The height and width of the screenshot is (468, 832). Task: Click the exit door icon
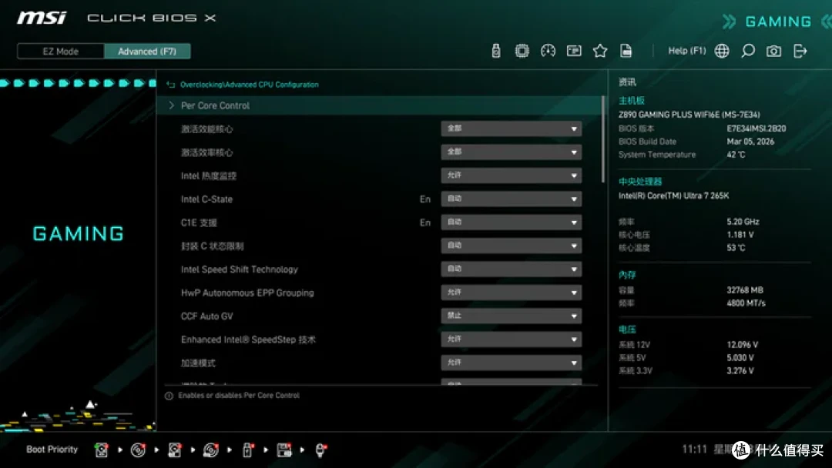pos(800,51)
